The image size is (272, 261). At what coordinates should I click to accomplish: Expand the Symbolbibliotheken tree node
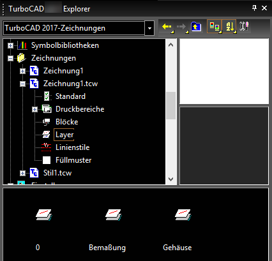10,45
